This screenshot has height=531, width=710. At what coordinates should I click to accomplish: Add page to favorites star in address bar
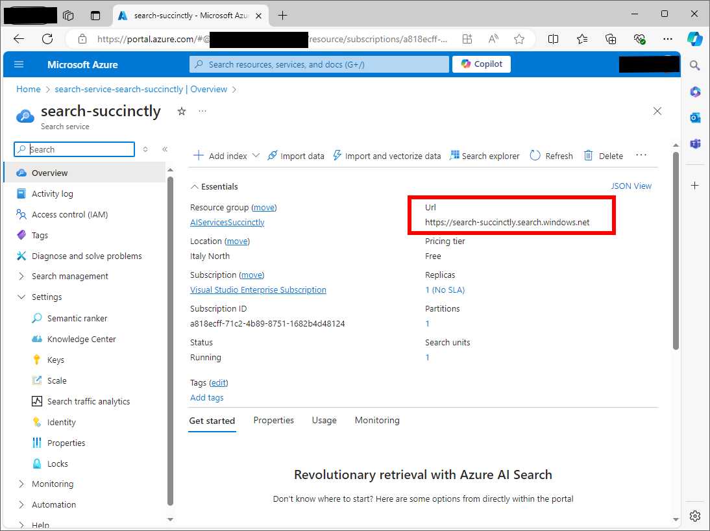[519, 39]
